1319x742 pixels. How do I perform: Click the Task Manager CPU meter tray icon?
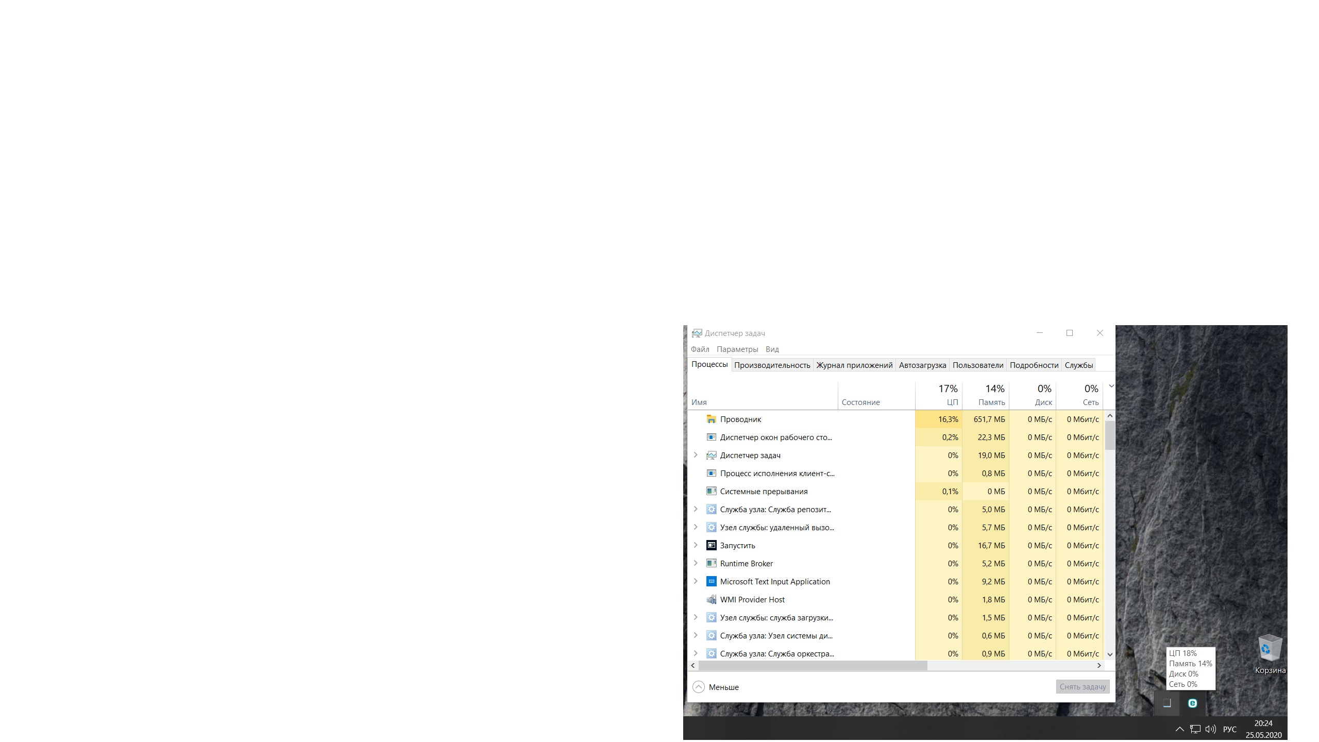point(1167,703)
